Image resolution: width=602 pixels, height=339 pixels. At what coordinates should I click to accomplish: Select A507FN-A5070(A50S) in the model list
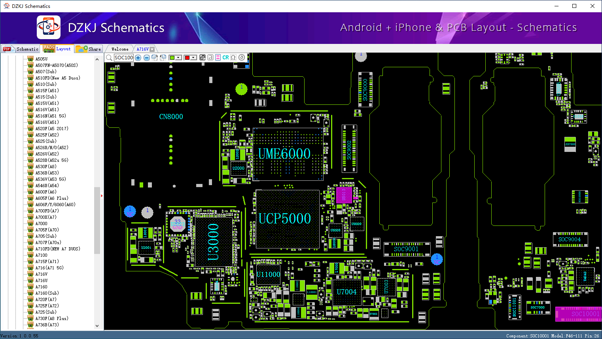click(x=57, y=65)
